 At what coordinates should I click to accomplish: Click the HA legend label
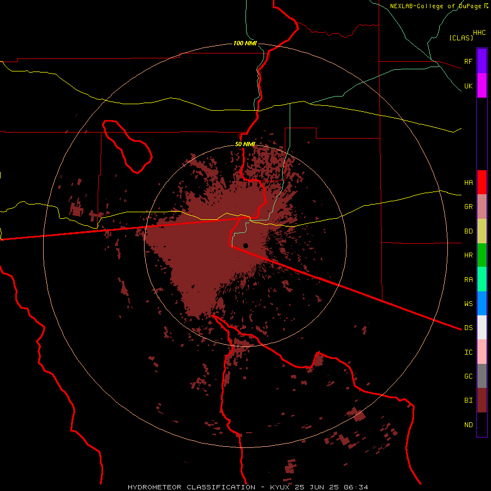pos(469,182)
